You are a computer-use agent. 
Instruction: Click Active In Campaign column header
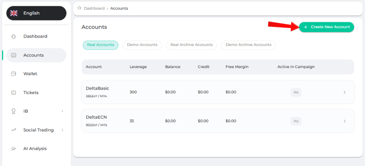coord(296,67)
